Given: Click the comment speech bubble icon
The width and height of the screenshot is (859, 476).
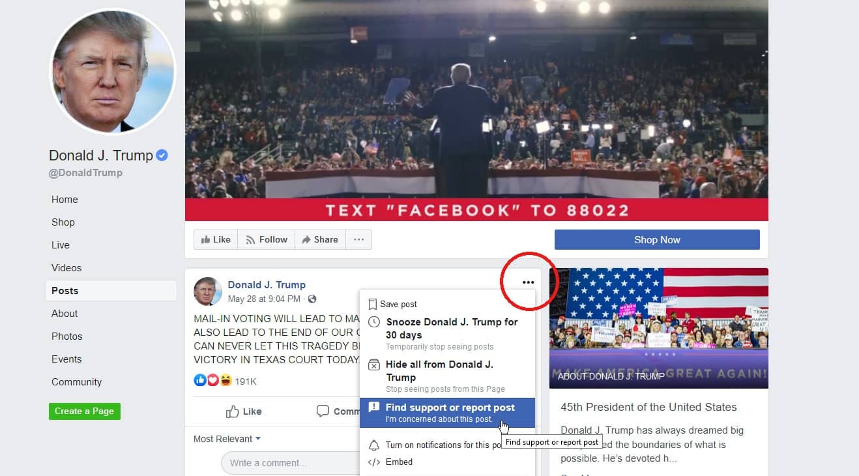Looking at the screenshot, I should point(323,411).
